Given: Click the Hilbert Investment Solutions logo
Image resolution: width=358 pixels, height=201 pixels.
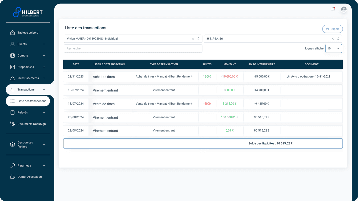Looking at the screenshot, I should click(28, 12).
